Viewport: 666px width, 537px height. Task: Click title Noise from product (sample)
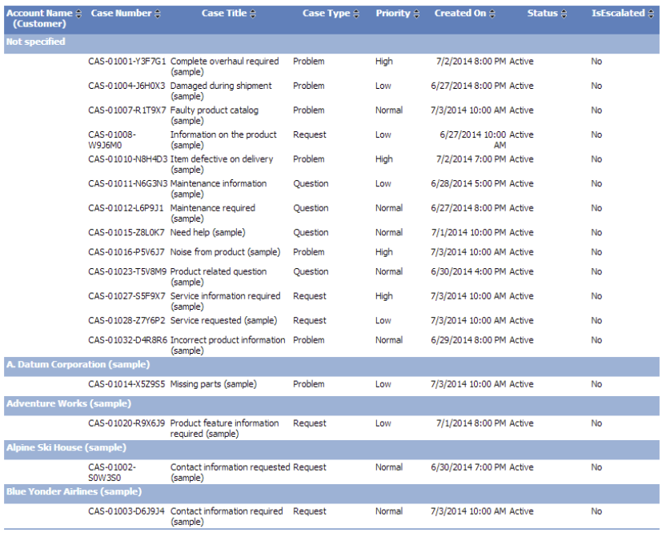226,252
